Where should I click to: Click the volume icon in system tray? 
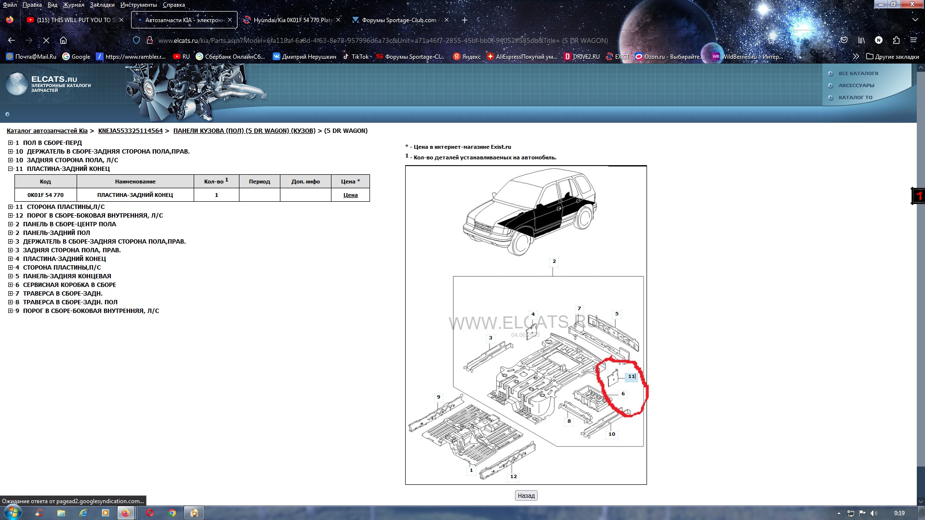point(874,513)
